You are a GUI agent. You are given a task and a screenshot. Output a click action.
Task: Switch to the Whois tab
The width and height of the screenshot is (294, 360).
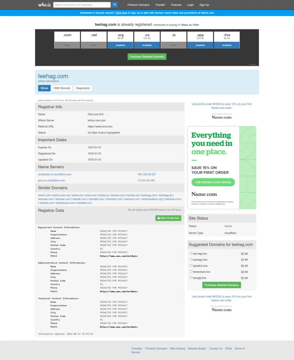click(44, 88)
